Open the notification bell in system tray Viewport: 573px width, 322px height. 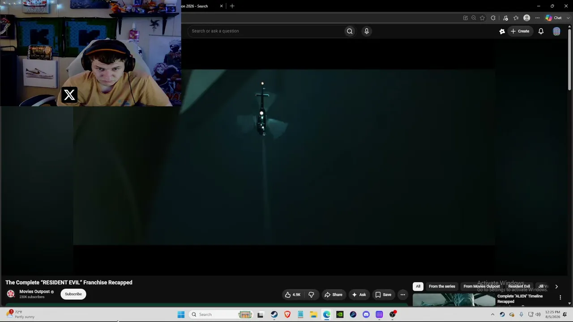pos(565,314)
